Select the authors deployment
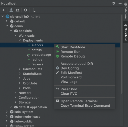The height and width of the screenshot is (127, 128). (37, 45)
